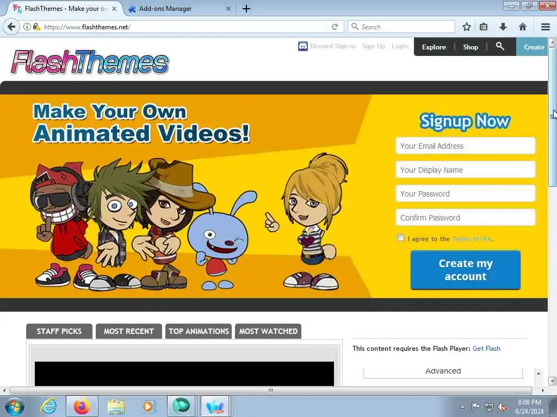557x417 pixels.
Task: Reload the page with the refresh icon
Action: click(335, 27)
